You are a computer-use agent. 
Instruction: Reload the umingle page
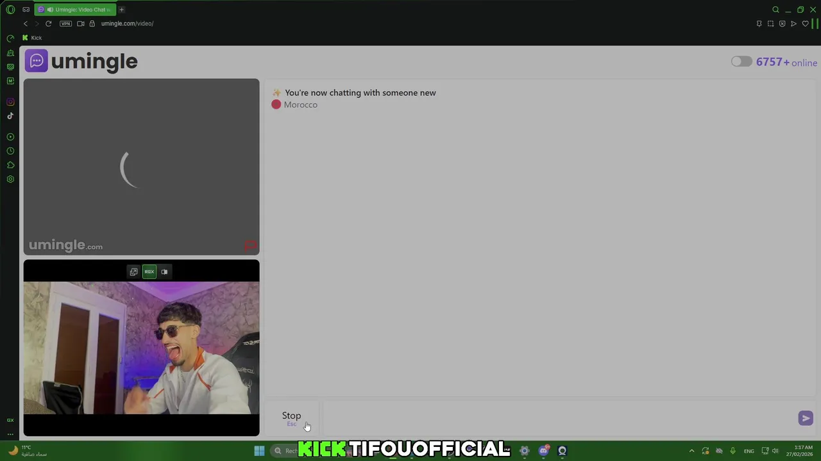pos(48,24)
